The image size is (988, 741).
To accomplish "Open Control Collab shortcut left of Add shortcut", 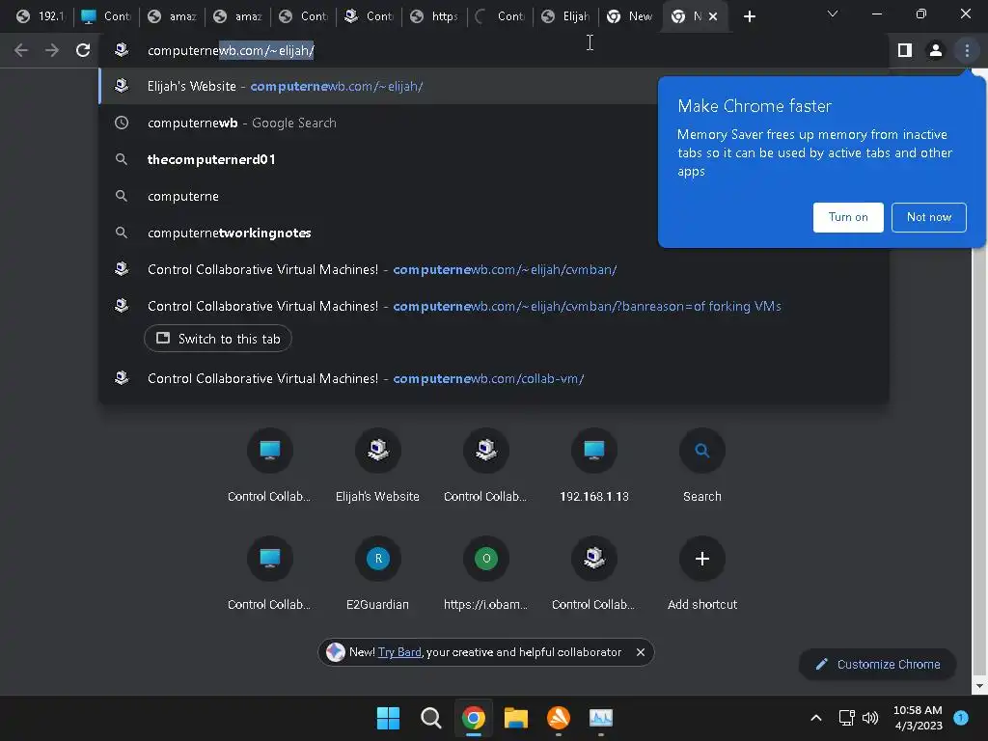I will point(593,573).
